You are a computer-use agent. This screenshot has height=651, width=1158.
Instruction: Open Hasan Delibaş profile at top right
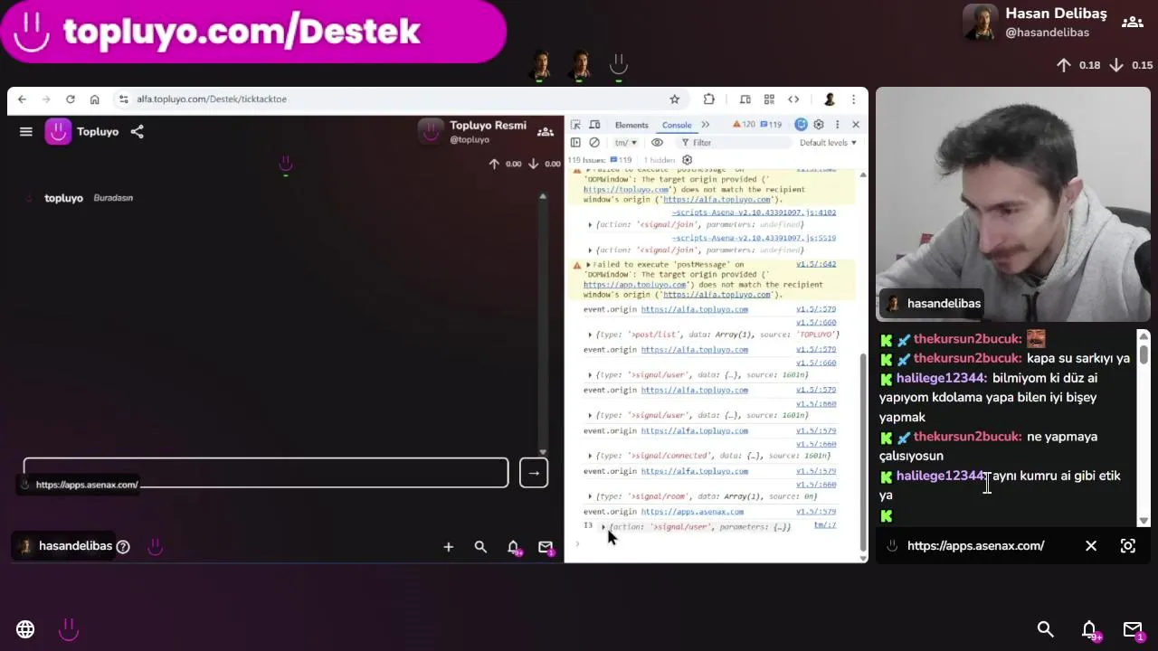[x=1035, y=23]
